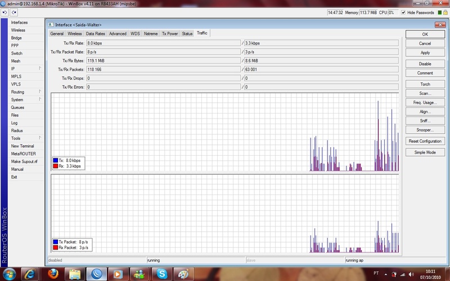Click the Scan... button
Image resolution: width=450 pixels, height=281 pixels.
pos(425,93)
